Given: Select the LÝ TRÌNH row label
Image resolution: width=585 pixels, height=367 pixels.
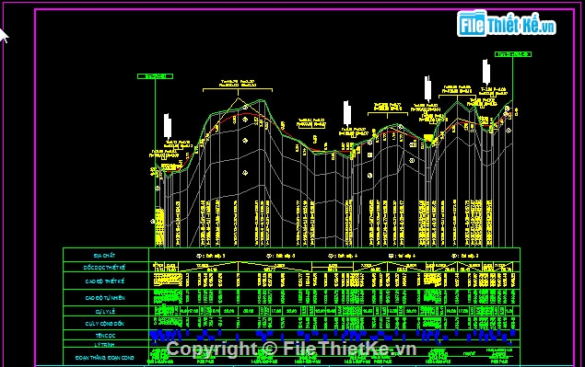Looking at the screenshot, I should tap(105, 345).
